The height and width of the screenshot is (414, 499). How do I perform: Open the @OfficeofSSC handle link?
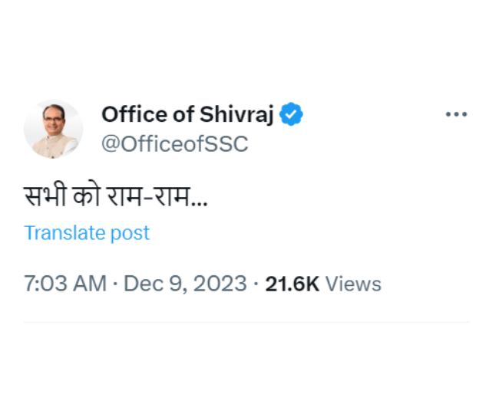[x=174, y=144]
